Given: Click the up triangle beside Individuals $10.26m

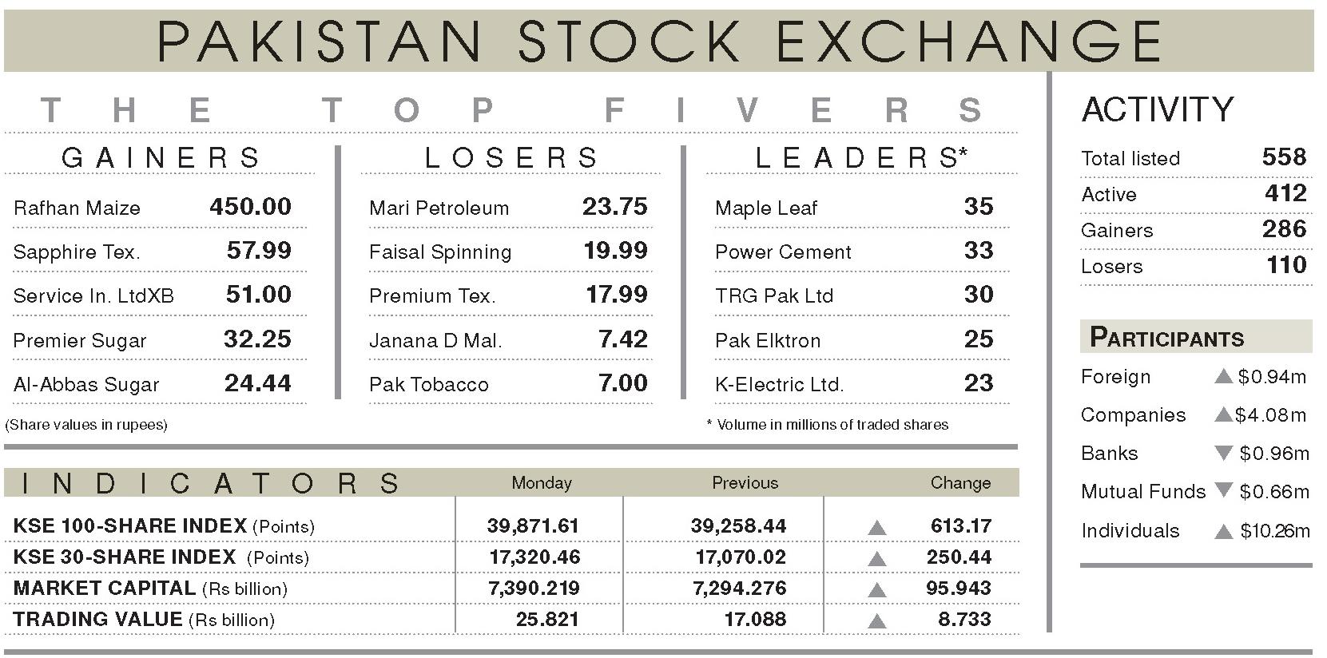Looking at the screenshot, I should (1223, 531).
